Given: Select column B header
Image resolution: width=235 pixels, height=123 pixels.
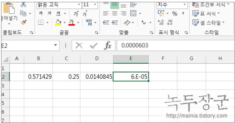Looking at the screenshot, I should click(x=38, y=59).
